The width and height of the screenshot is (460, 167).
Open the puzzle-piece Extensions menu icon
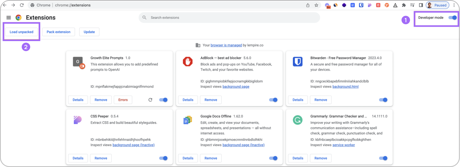404,5
